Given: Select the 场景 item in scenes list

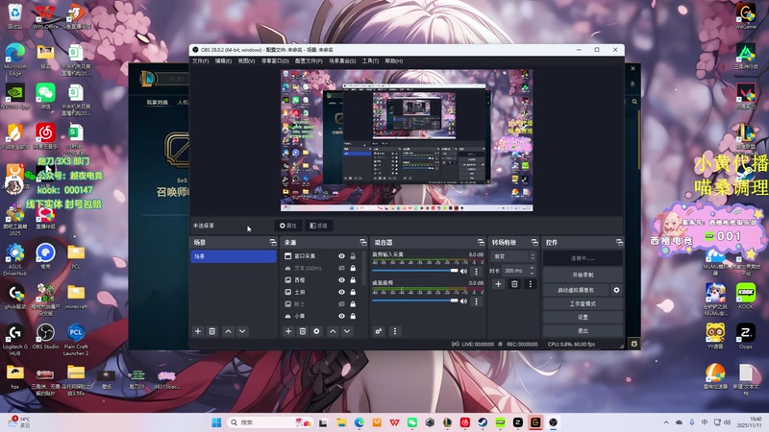Looking at the screenshot, I should (x=234, y=256).
